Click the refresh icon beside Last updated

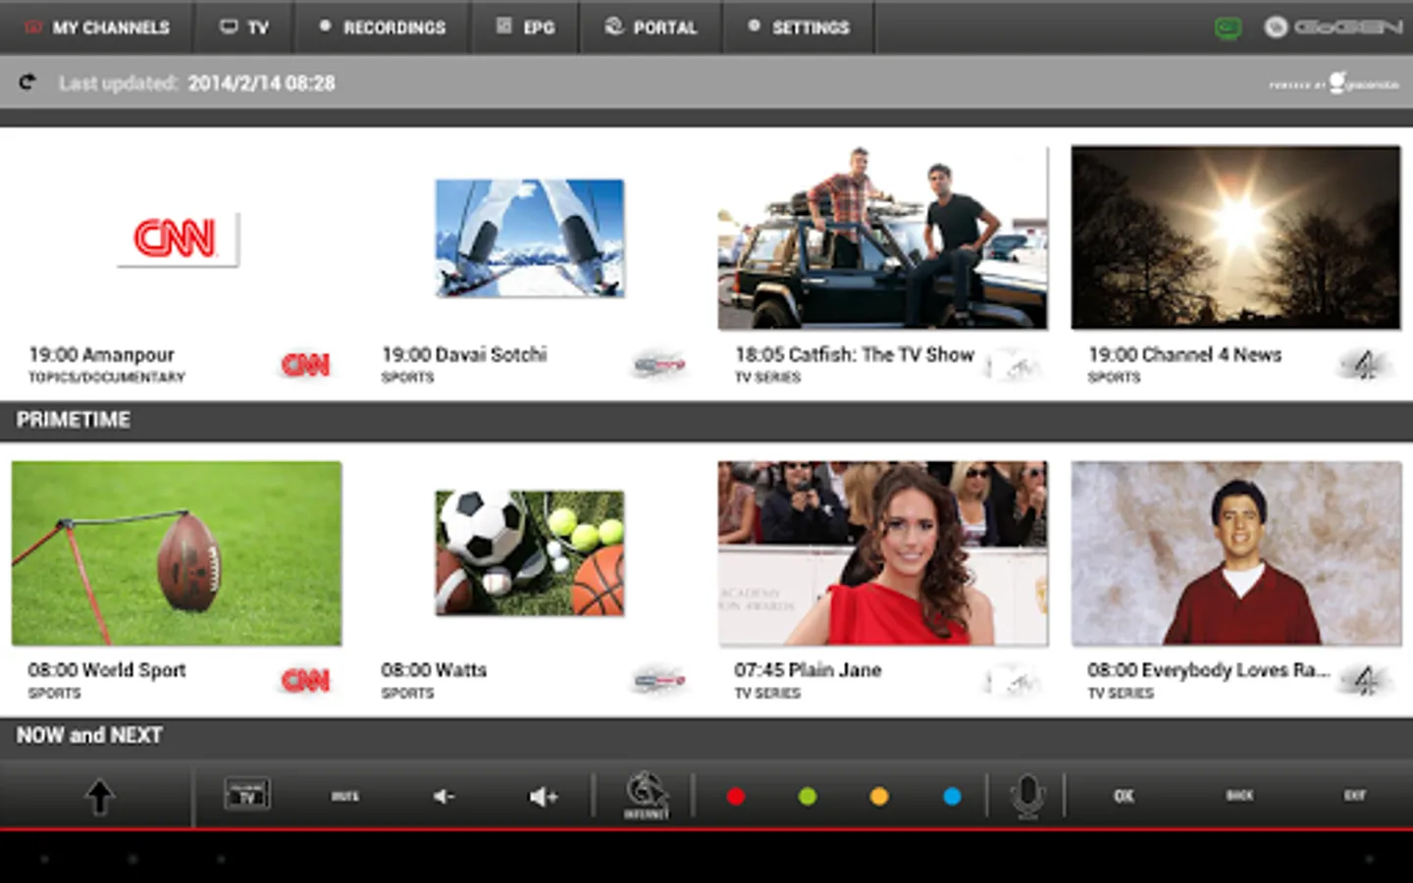[27, 82]
